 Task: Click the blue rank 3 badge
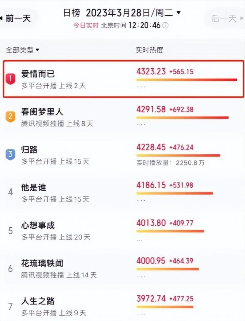(x=10, y=155)
